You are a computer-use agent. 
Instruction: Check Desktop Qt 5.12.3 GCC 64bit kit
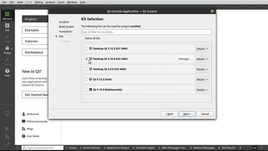(x=86, y=49)
